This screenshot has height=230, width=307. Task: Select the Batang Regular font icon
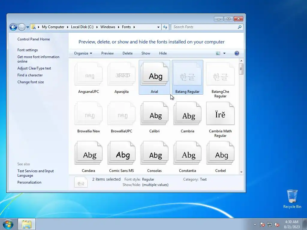187,74
